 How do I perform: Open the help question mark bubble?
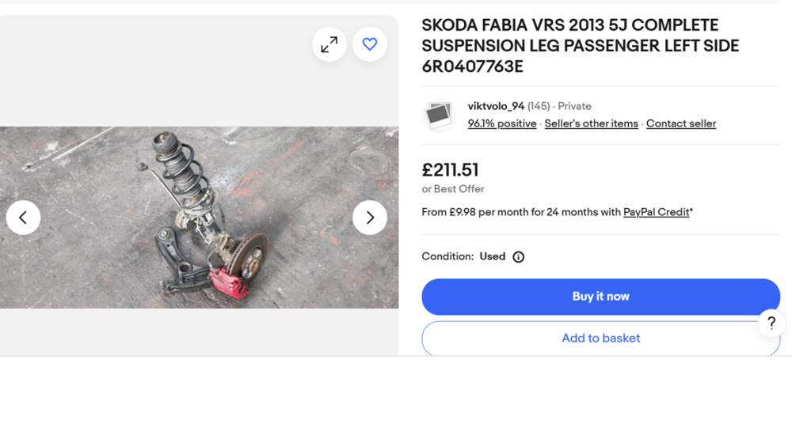pyautogui.click(x=771, y=323)
